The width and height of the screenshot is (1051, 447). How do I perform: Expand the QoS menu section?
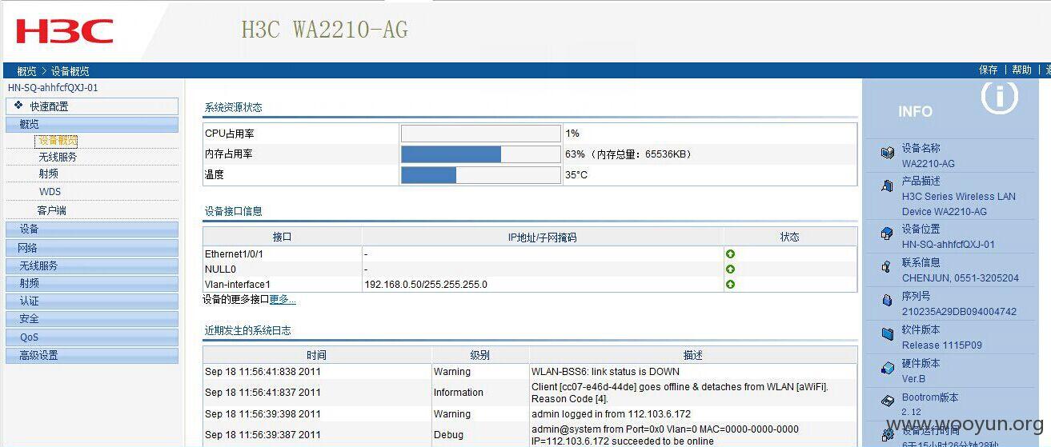point(92,337)
